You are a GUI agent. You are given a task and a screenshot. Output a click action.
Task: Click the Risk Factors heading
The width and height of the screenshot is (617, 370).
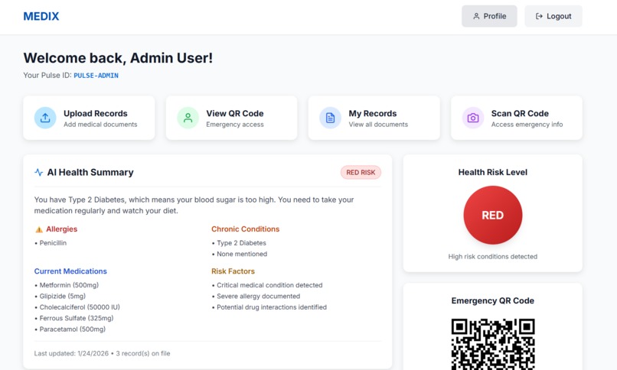[233, 271]
